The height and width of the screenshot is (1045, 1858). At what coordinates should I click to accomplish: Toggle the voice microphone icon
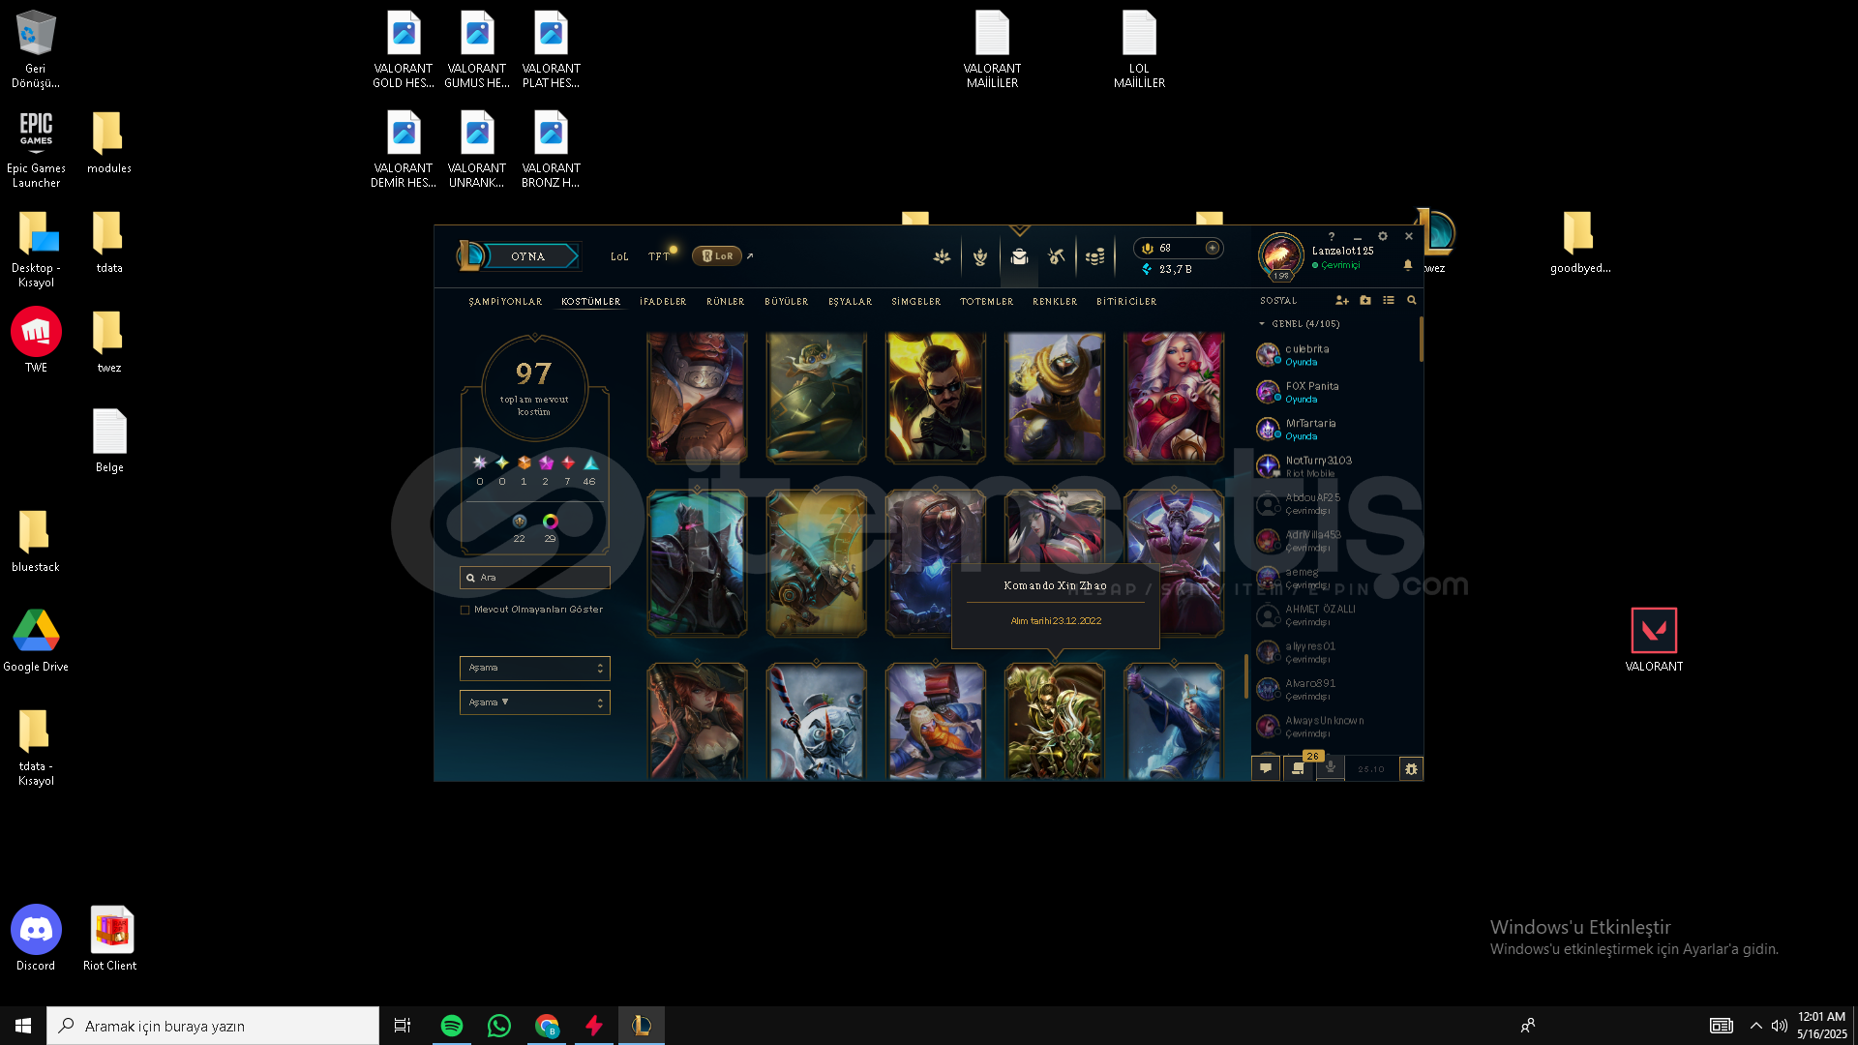pos(1331,769)
